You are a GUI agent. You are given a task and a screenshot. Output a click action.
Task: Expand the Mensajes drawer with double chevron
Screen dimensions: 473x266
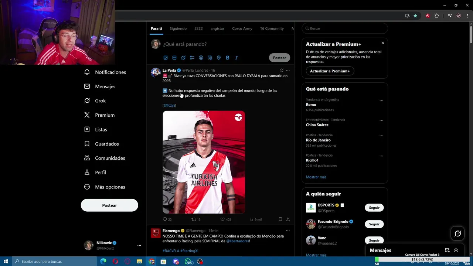pyautogui.click(x=456, y=250)
